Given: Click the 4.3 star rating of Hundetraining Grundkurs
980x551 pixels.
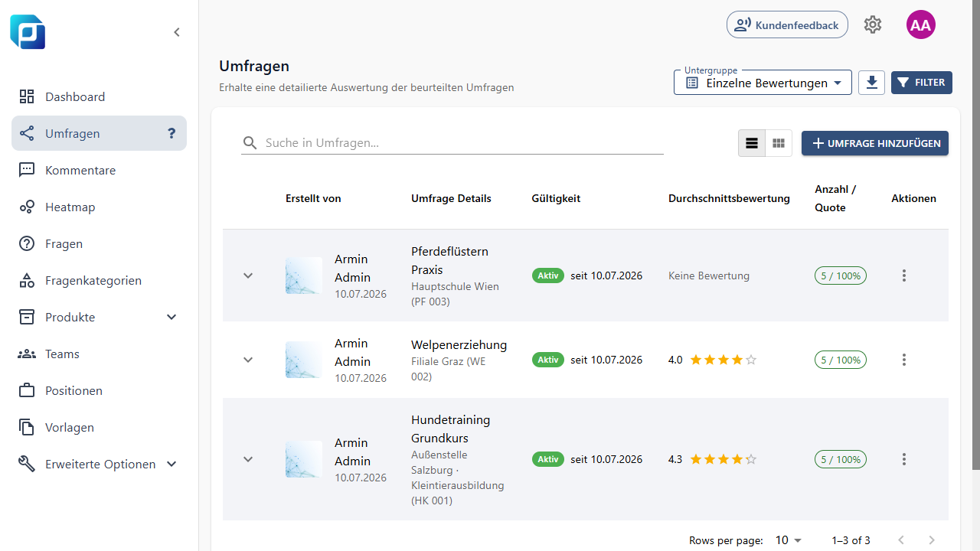Looking at the screenshot, I should coord(723,459).
